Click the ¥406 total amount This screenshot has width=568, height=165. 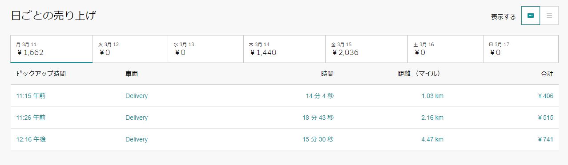[545, 96]
